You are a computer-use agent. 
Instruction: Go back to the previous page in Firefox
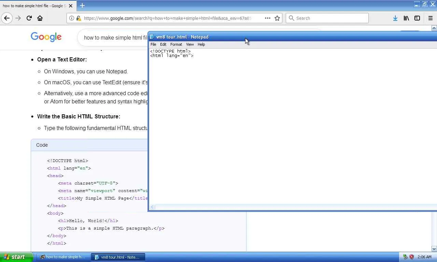click(7, 18)
